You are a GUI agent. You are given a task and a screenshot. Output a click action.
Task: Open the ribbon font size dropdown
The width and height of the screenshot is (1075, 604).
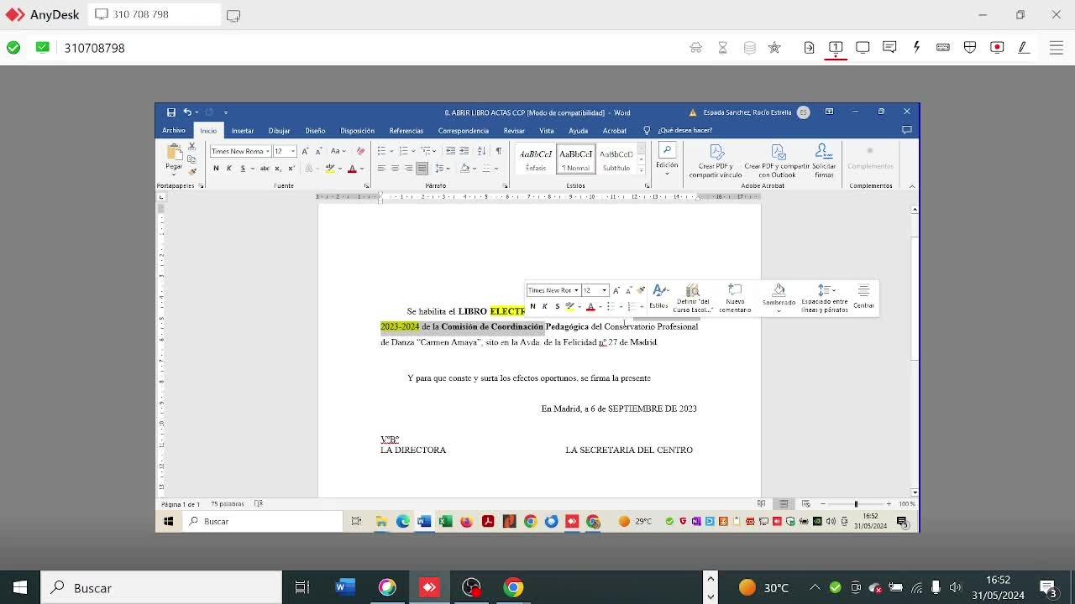tap(293, 151)
